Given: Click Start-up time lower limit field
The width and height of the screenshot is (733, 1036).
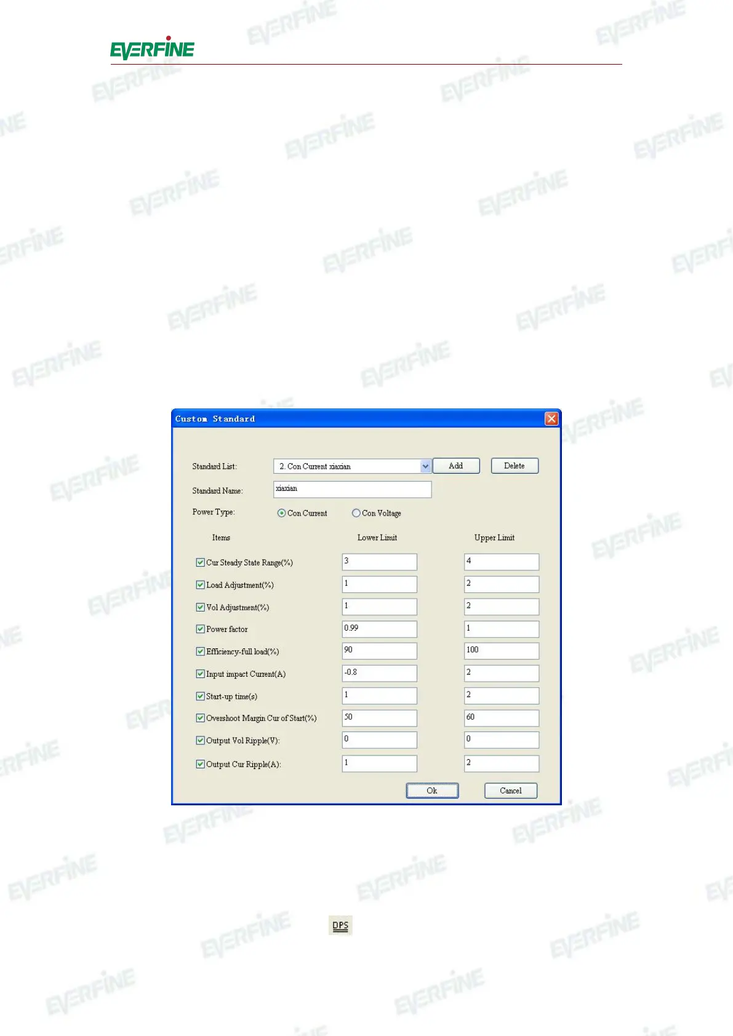Looking at the screenshot, I should click(x=379, y=696).
